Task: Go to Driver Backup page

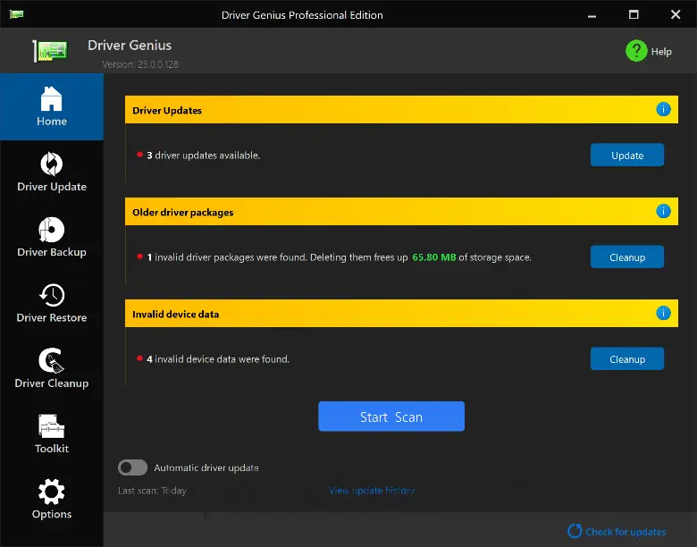Action: [51, 237]
